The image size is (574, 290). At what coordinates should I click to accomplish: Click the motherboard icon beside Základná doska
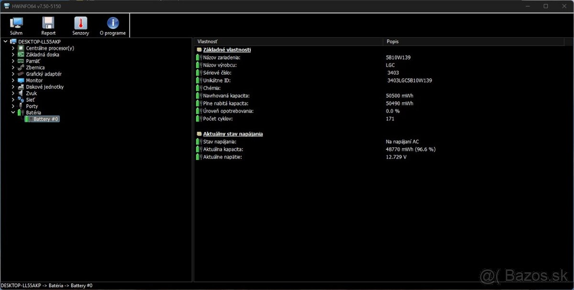(x=20, y=54)
